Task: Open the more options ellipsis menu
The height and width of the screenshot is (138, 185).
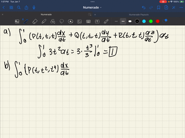Action: click(x=181, y=8)
